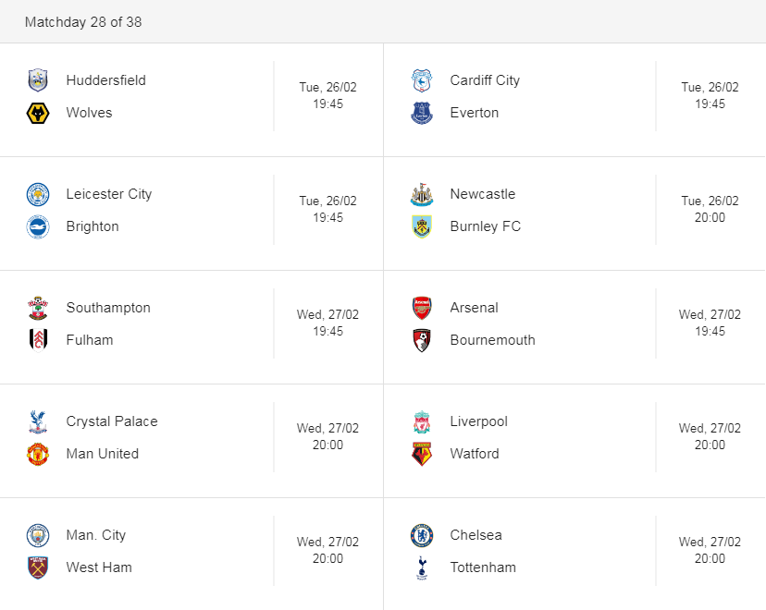Click the Matchday 28 of 38 header
766x610 pixels.
83,21
